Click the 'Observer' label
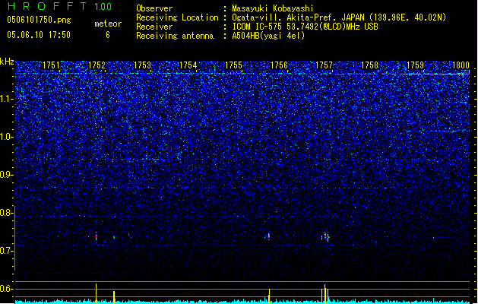 click(x=154, y=8)
